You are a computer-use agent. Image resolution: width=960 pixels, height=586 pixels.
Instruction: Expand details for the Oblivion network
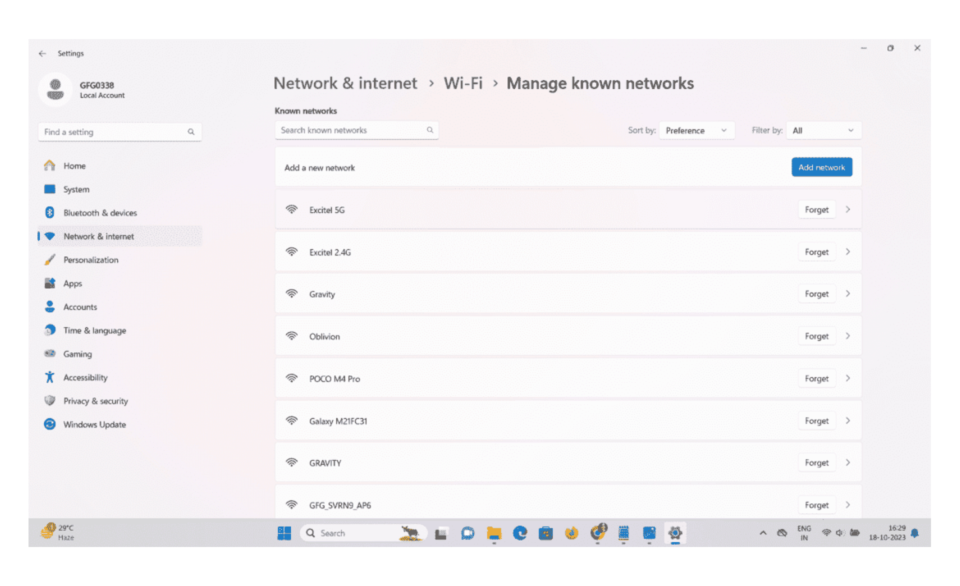[848, 336]
